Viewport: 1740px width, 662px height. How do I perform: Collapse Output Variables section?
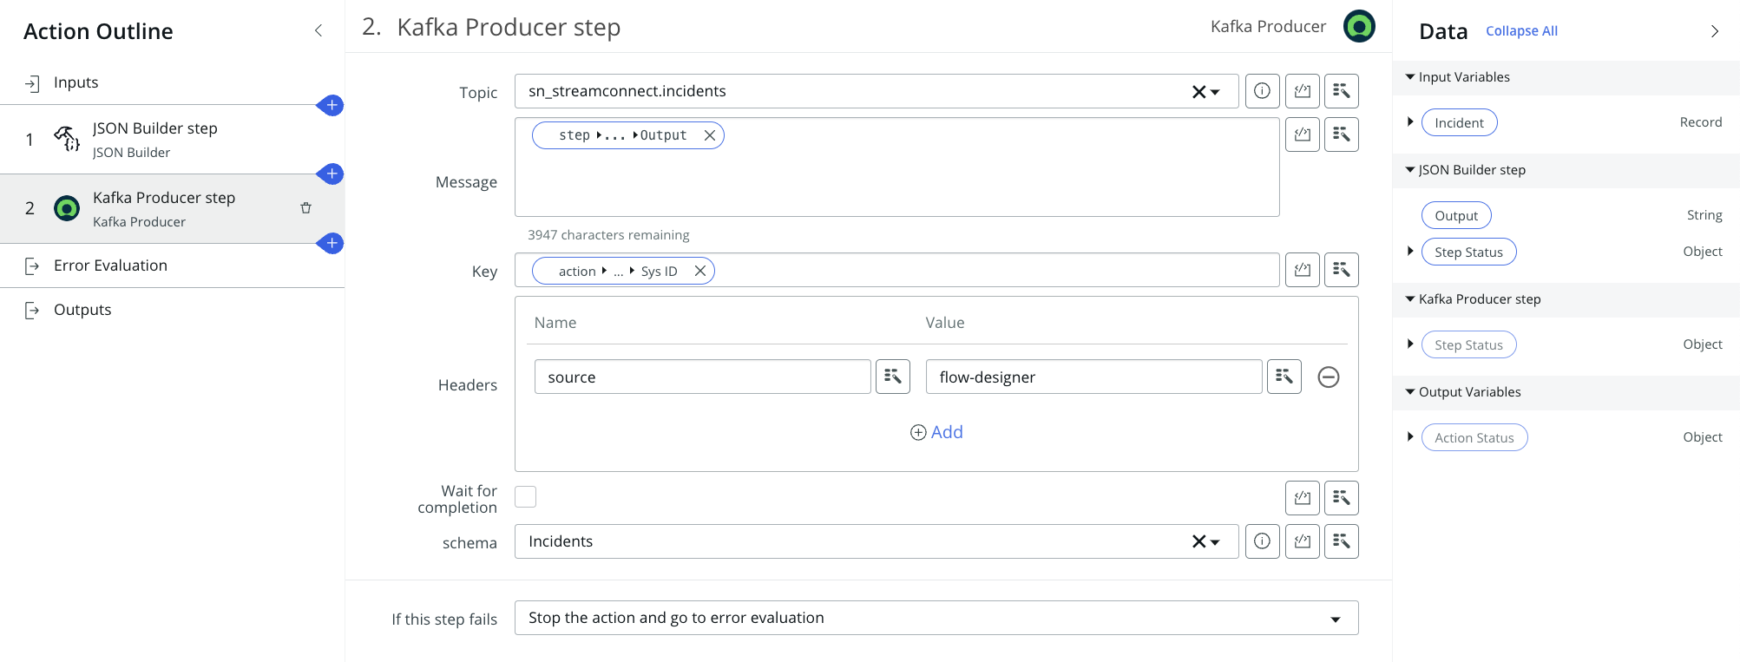click(1410, 392)
